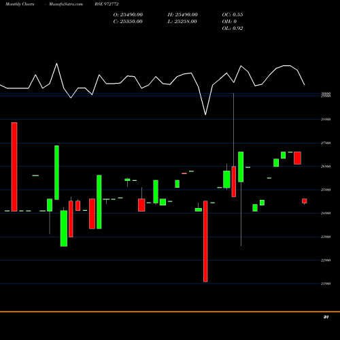Click the price axis label starting with 26

326,167
